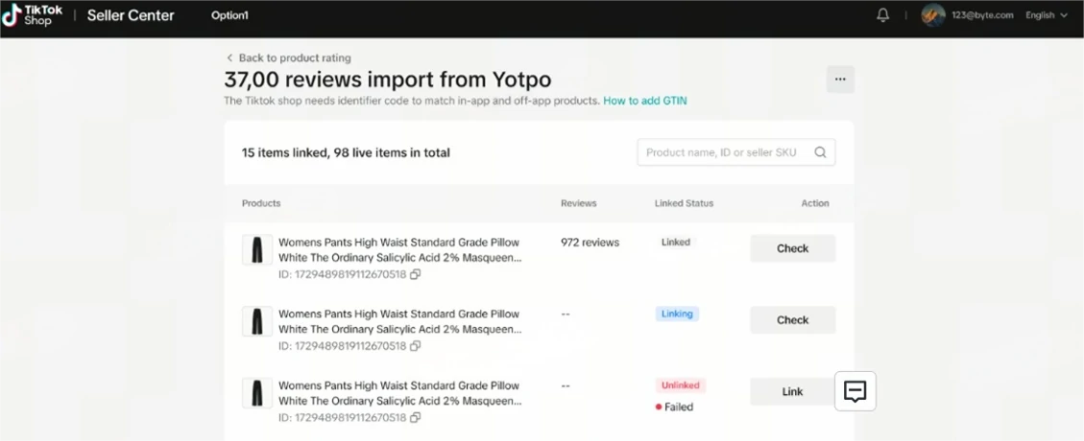
Task: Expand the English language dropdown
Action: tap(1046, 15)
